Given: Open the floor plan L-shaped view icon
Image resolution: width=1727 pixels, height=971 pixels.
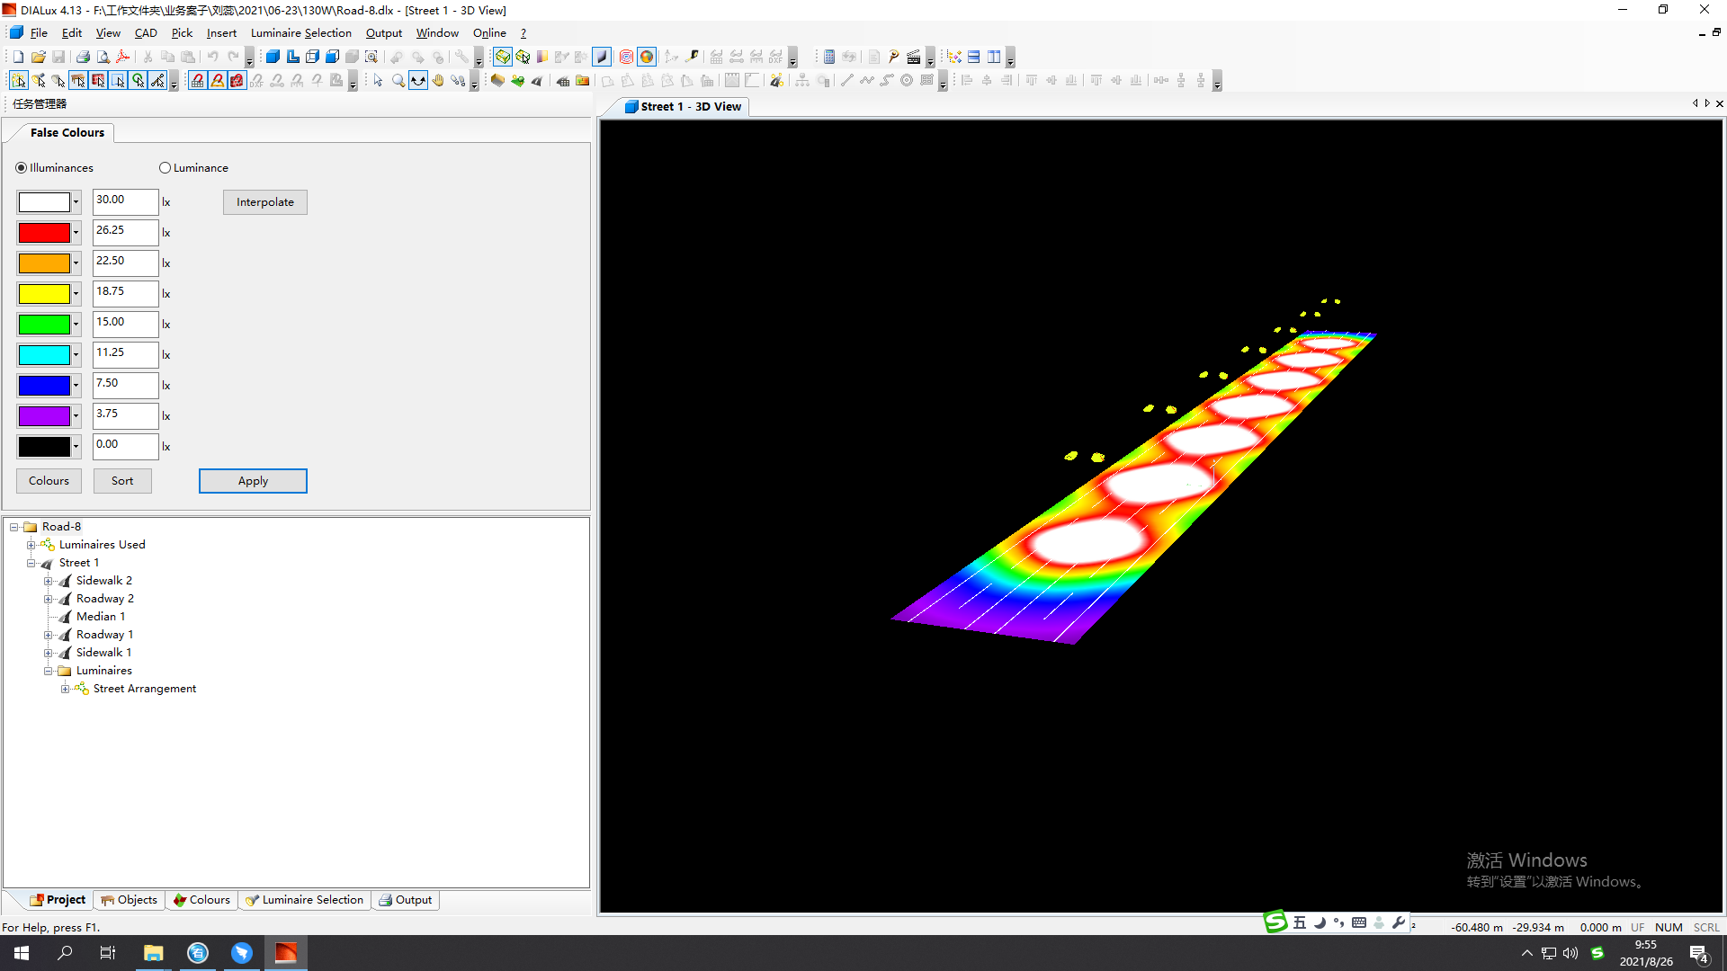Looking at the screenshot, I should (x=293, y=57).
